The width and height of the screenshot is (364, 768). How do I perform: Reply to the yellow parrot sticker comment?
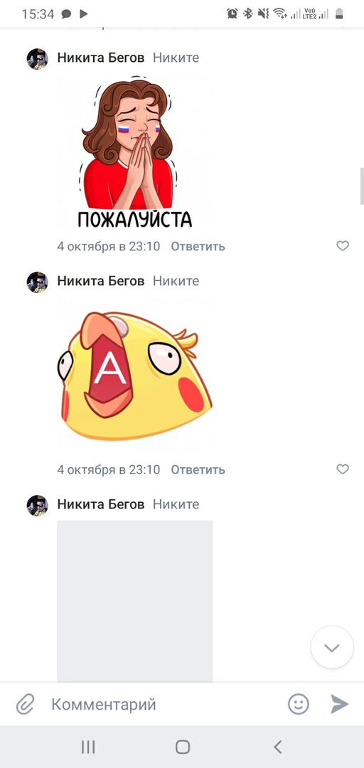coord(198,470)
